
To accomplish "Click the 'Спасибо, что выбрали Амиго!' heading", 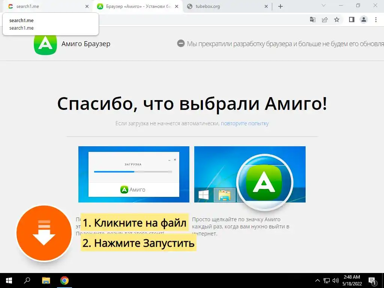I will click(x=192, y=104).
